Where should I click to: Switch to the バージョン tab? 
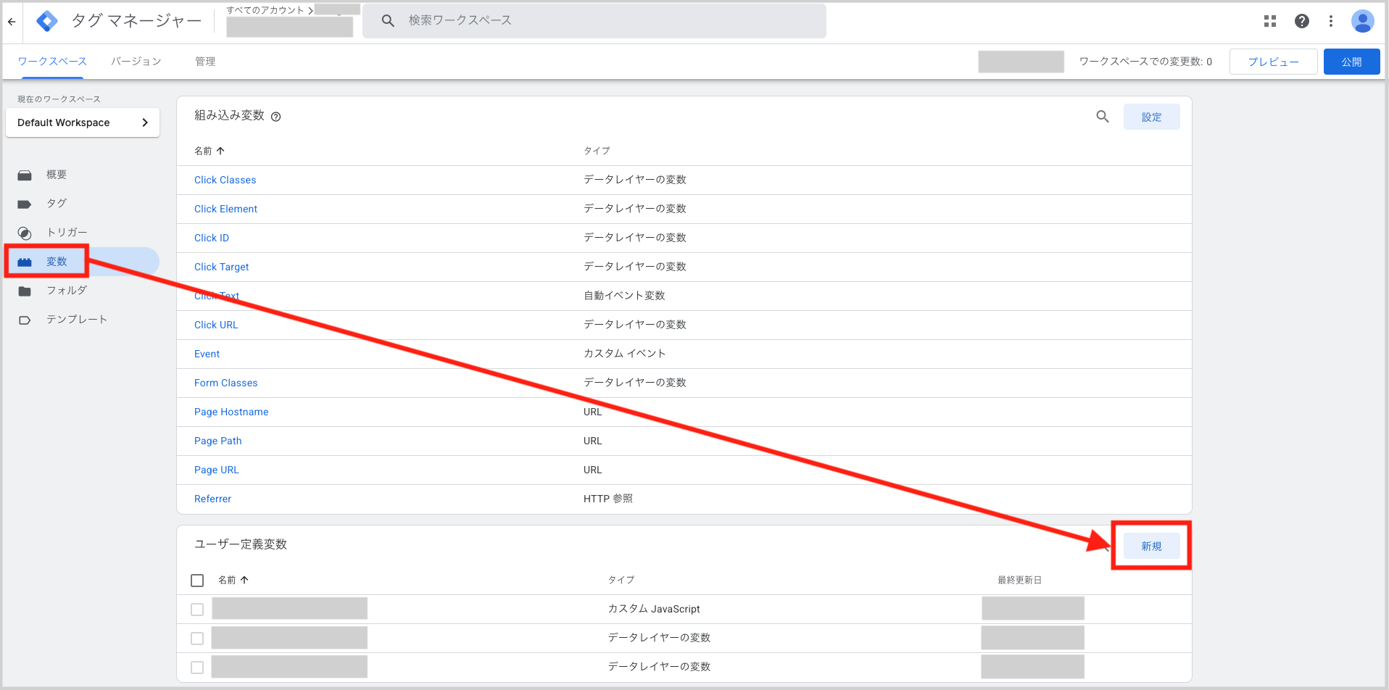[136, 62]
